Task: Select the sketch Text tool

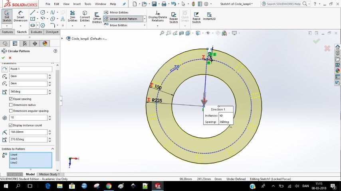Action: point(63,19)
